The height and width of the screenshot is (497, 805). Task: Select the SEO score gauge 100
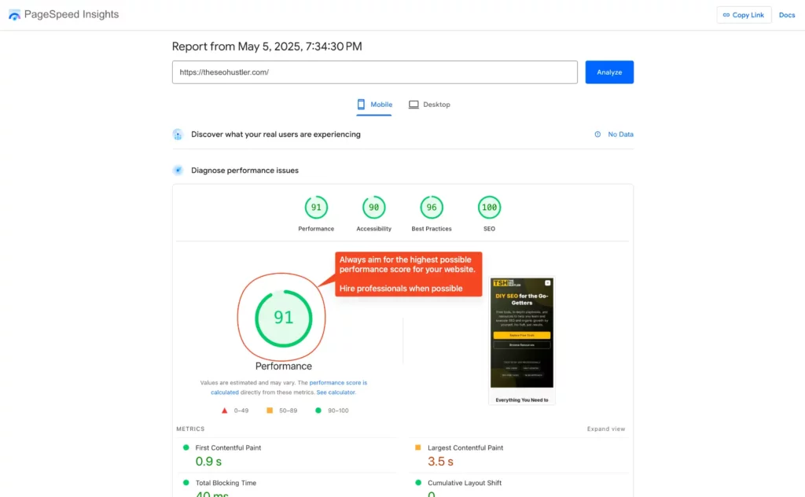(x=489, y=208)
